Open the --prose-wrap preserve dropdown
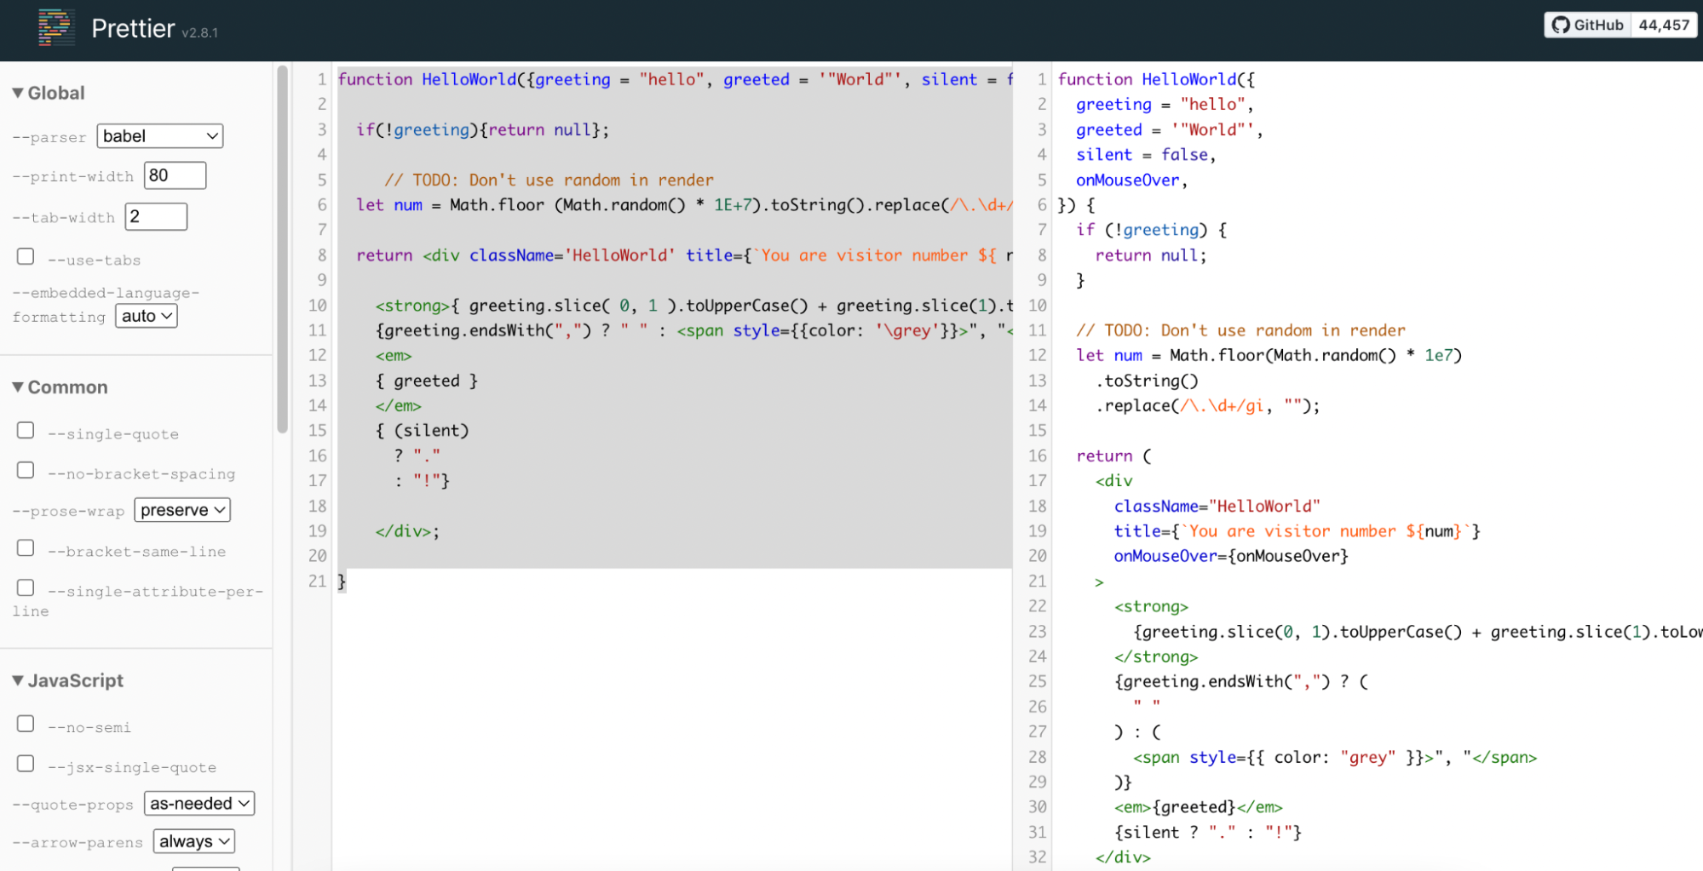1703x871 pixels. (182, 510)
